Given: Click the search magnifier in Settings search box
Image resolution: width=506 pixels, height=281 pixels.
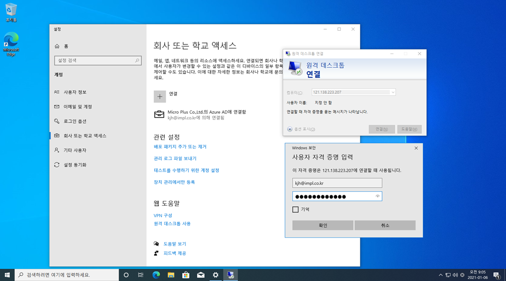Looking at the screenshot, I should tap(137, 60).
